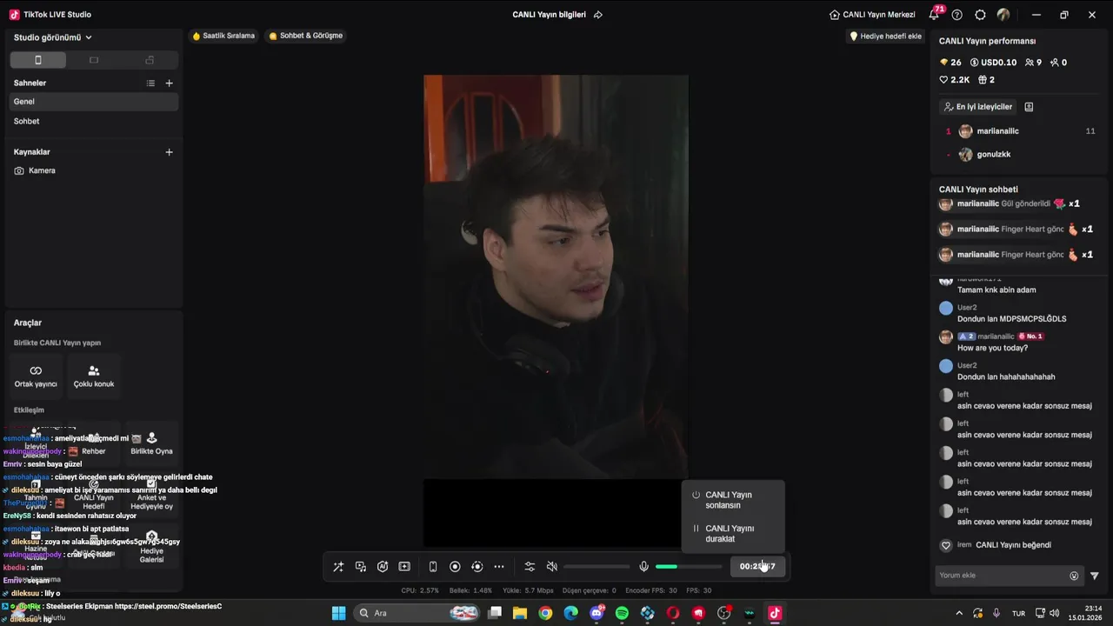Image resolution: width=1113 pixels, height=626 pixels.
Task: Click the 2.2K likes stat
Action: click(x=954, y=80)
